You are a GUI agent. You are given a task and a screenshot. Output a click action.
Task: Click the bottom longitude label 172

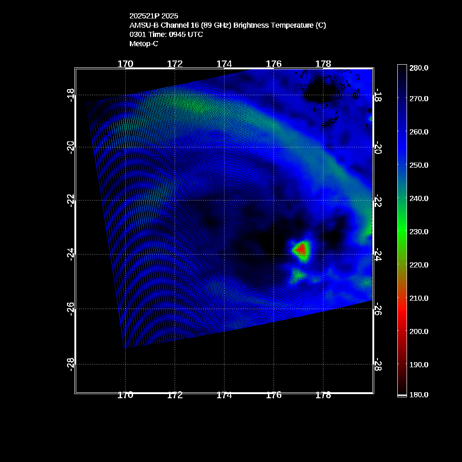click(175, 395)
